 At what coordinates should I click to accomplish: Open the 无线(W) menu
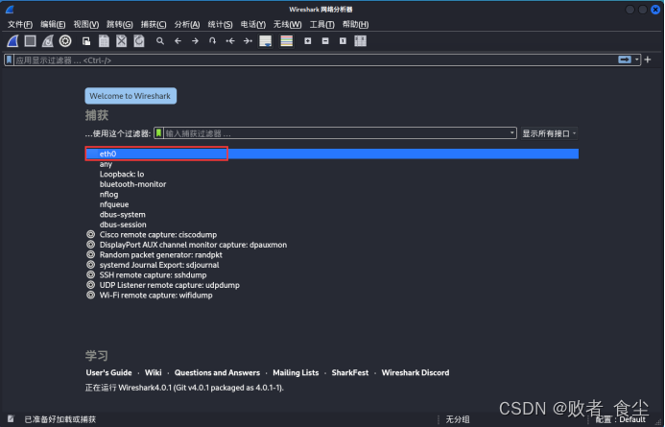(x=288, y=25)
